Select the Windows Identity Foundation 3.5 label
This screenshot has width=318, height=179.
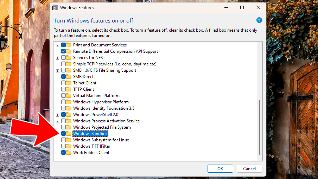click(104, 108)
